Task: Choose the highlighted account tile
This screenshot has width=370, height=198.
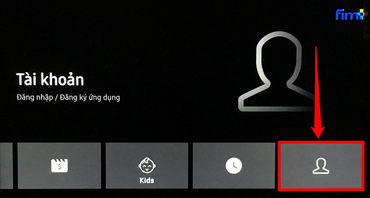Action: coord(321,166)
